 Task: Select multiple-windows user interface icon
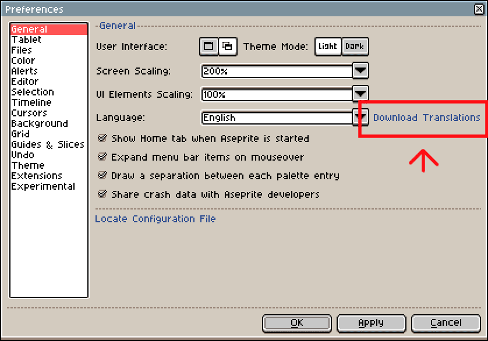click(228, 47)
